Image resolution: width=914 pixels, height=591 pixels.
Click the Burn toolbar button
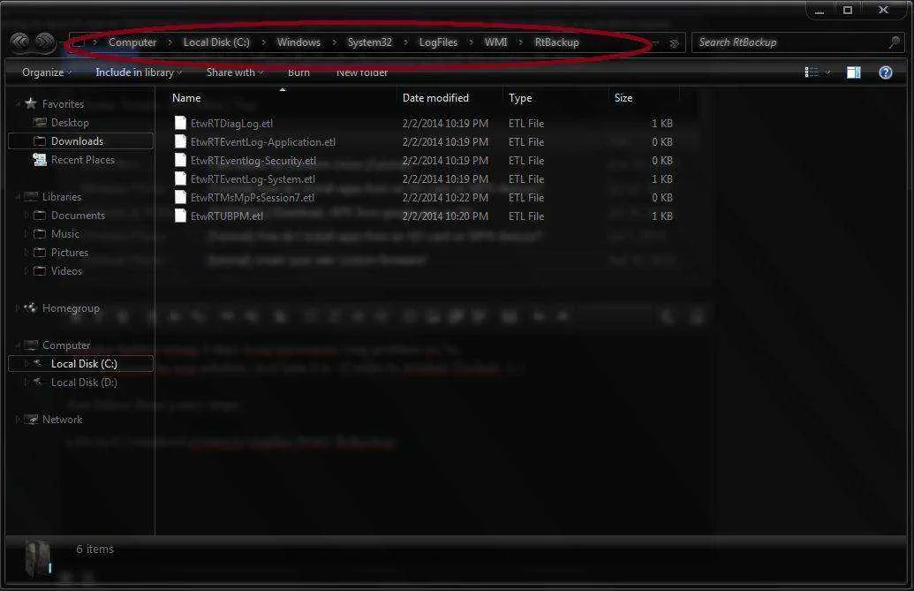tap(298, 72)
